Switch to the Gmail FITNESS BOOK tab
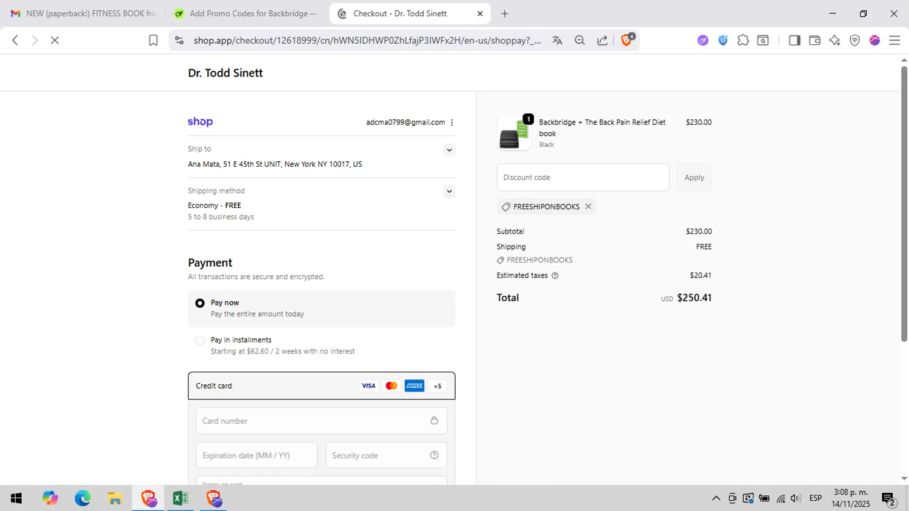The image size is (909, 511). (x=84, y=13)
